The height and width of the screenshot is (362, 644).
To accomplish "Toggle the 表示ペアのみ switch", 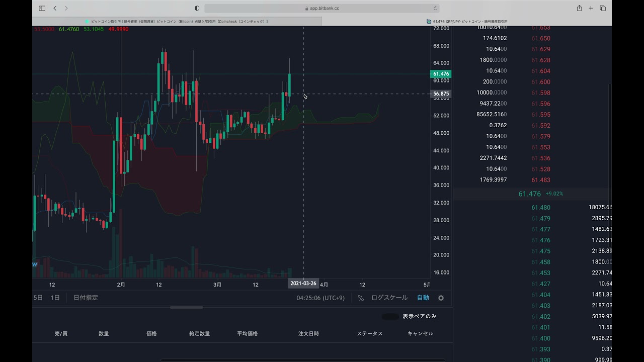I will (x=390, y=317).
